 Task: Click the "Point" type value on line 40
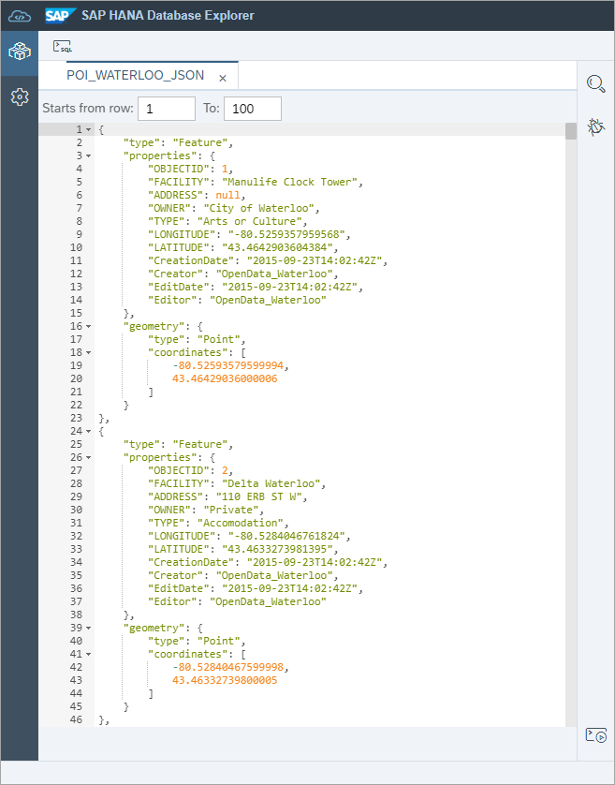219,641
